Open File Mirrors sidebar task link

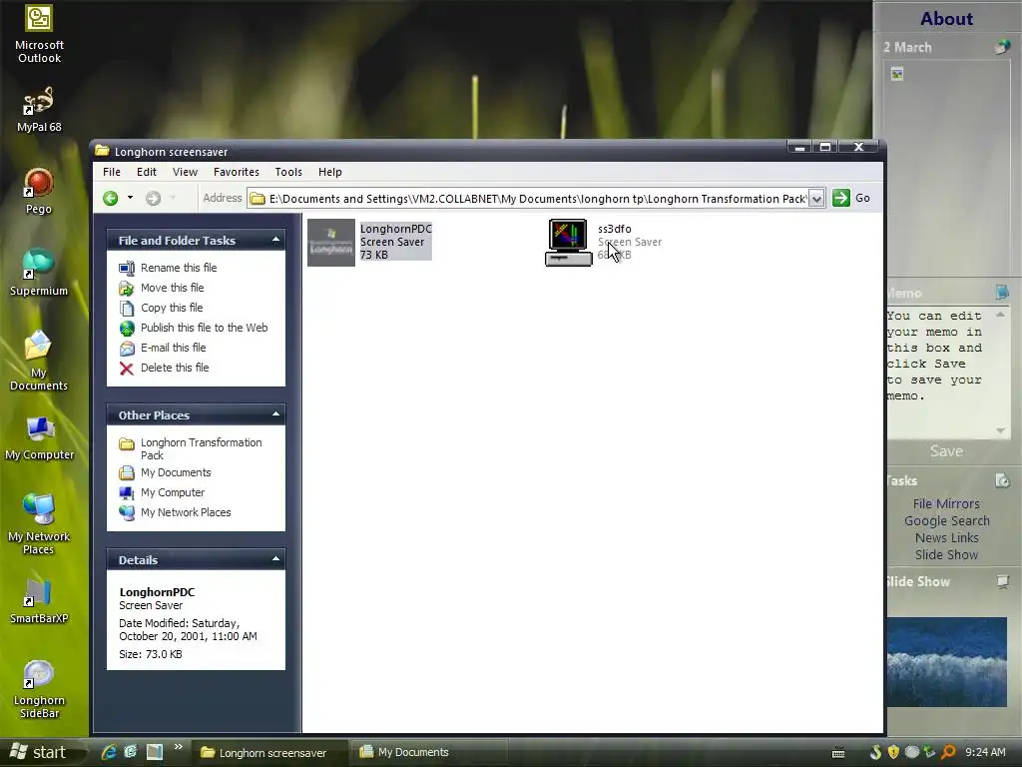coord(946,503)
